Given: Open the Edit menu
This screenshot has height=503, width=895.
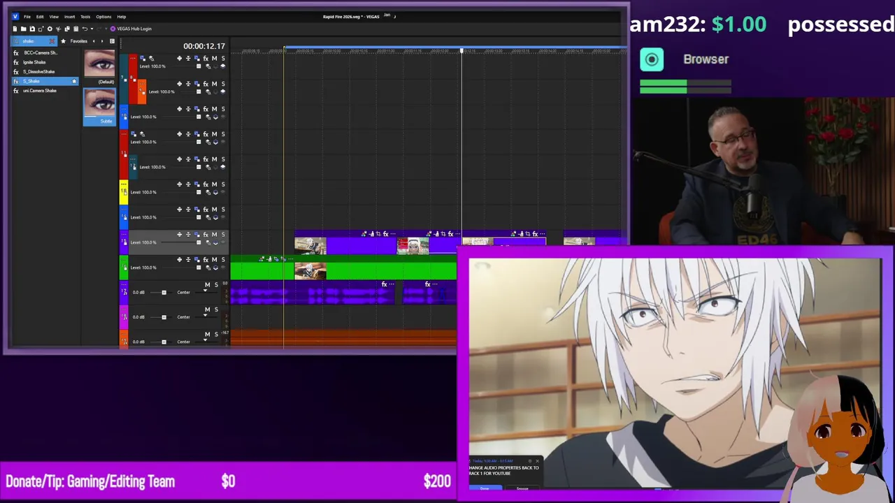Looking at the screenshot, I should click(x=40, y=17).
